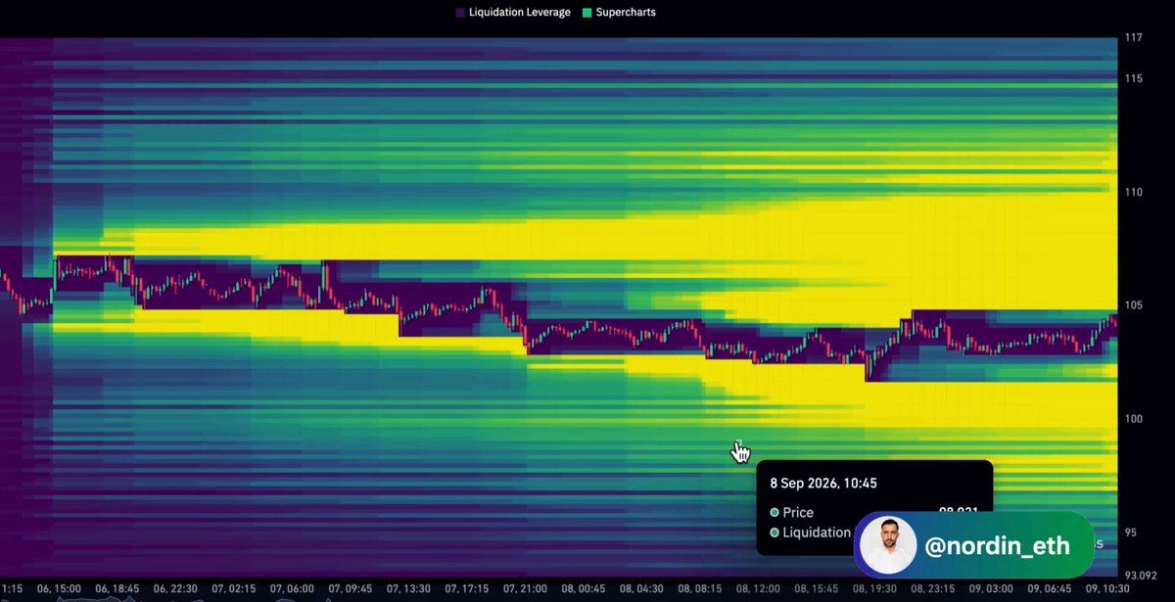This screenshot has height=602, width=1175.
Task: Click the "08, 19:30" time axis label
Action: pyautogui.click(x=874, y=588)
